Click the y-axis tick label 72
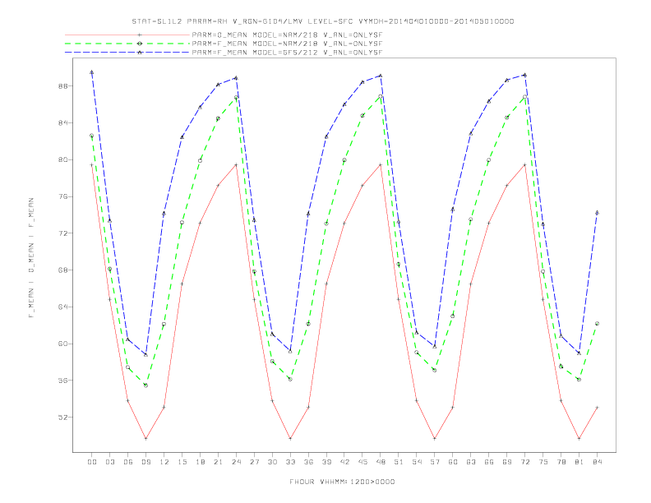 coord(62,233)
